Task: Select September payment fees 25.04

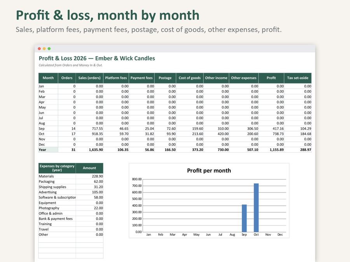Action: tap(142, 128)
